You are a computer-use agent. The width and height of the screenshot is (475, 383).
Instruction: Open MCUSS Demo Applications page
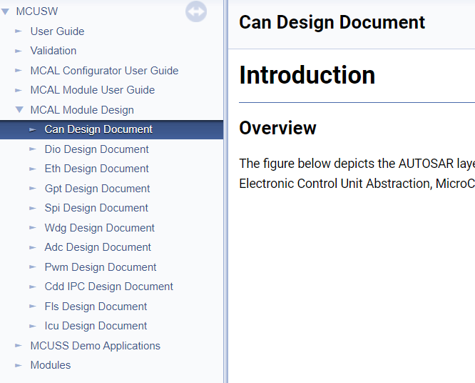[96, 346]
